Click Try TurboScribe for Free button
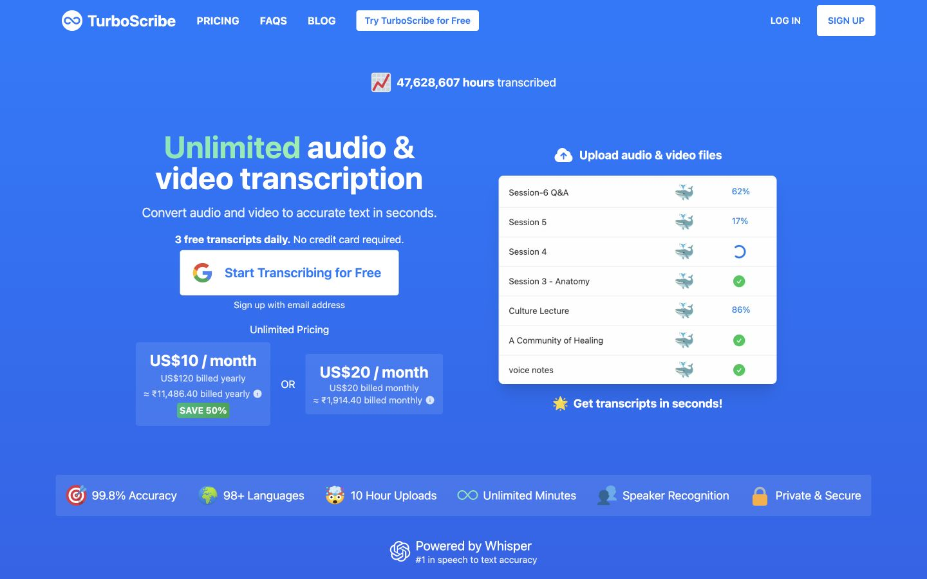Viewport: 927px width, 579px height. (x=418, y=21)
